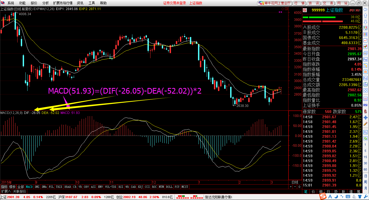Open the 分析 menu
Image resolution: width=369 pixels, height=200 pixels.
(46, 3)
